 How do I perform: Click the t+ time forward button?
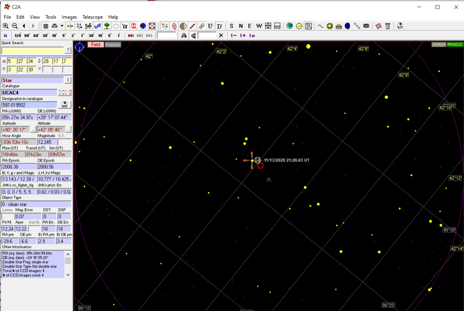pyautogui.click(x=243, y=35)
